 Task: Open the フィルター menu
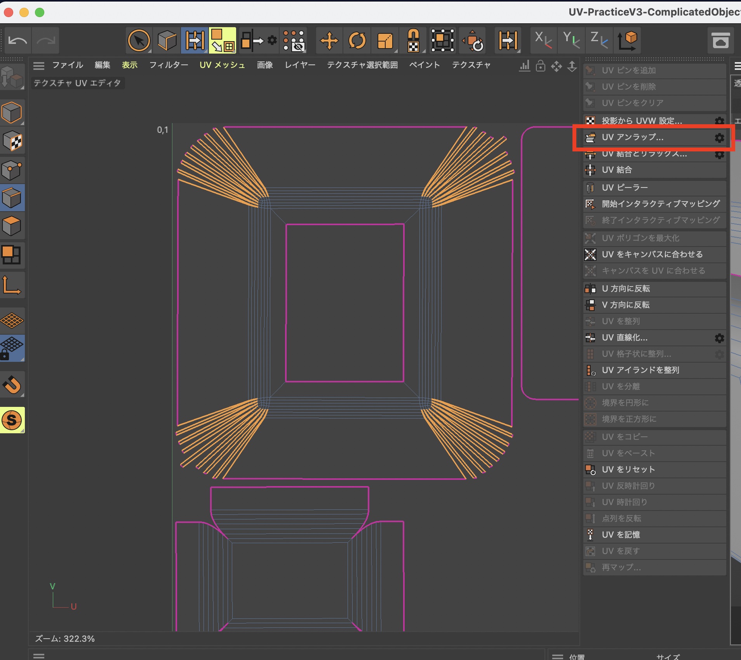pyautogui.click(x=169, y=65)
